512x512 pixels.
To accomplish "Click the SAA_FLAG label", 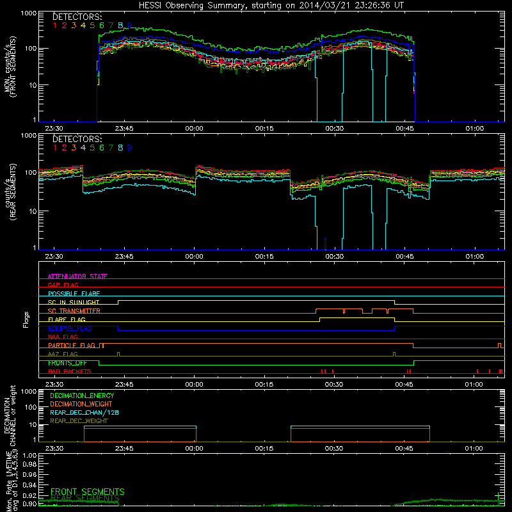I will click(63, 337).
